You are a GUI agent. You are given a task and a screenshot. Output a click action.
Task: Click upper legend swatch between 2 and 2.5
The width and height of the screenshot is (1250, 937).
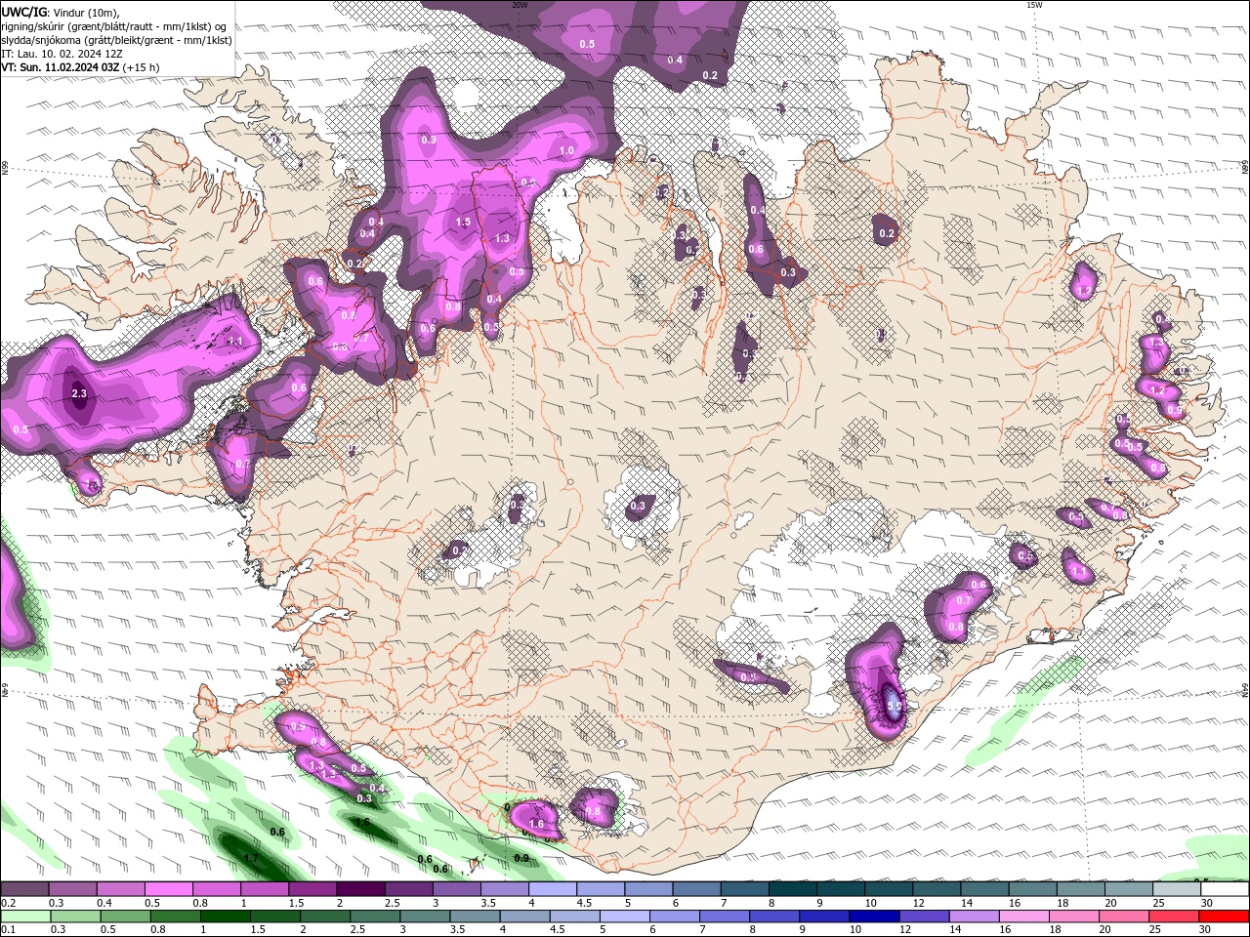click(360, 889)
